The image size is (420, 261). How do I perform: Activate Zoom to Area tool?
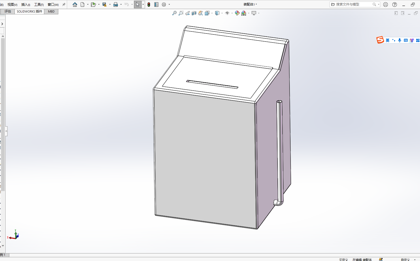tap(181, 13)
